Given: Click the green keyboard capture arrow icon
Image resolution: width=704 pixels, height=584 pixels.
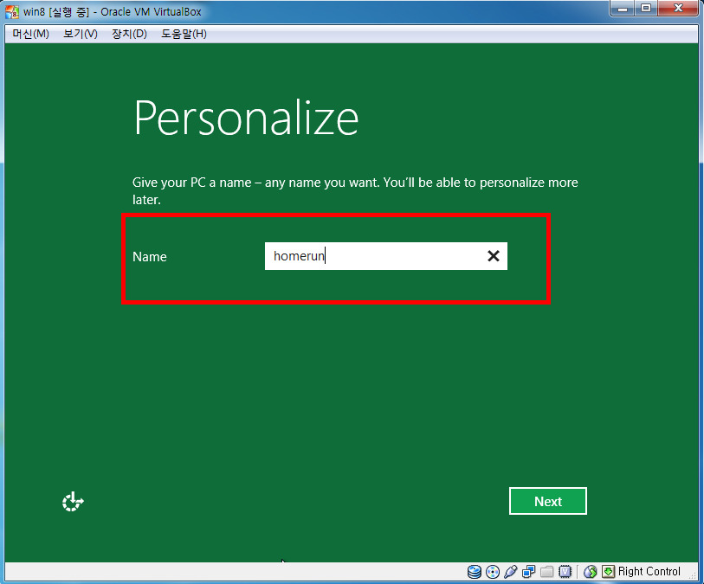Looking at the screenshot, I should pos(608,572).
